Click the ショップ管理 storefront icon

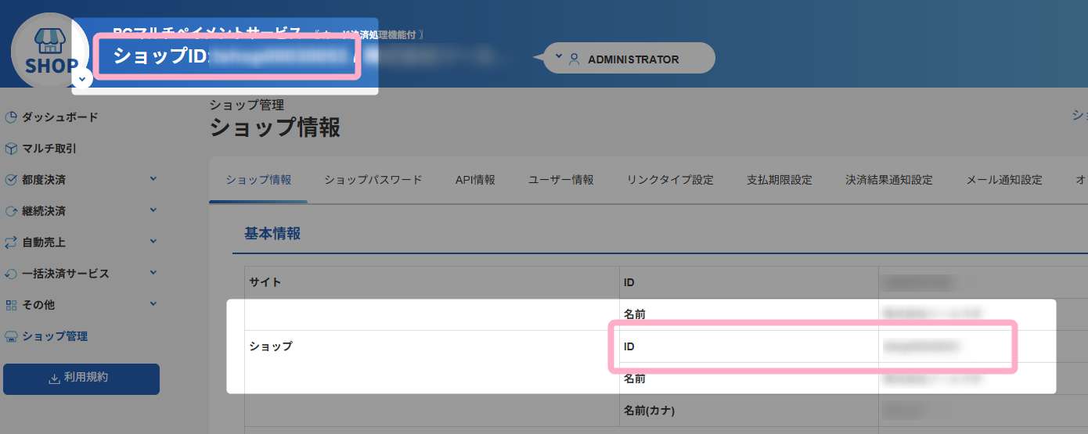click(11, 337)
